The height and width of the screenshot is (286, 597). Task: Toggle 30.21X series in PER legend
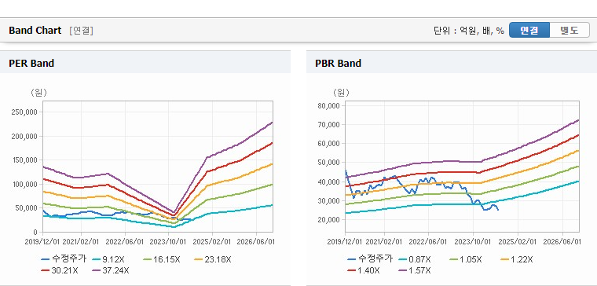60,270
